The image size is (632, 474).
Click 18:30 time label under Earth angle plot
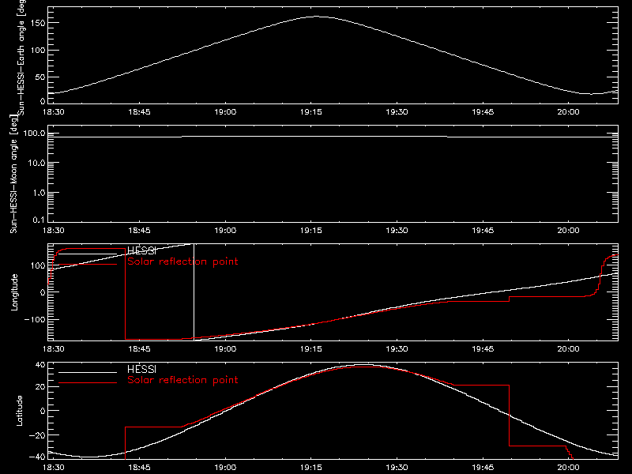pos(53,111)
